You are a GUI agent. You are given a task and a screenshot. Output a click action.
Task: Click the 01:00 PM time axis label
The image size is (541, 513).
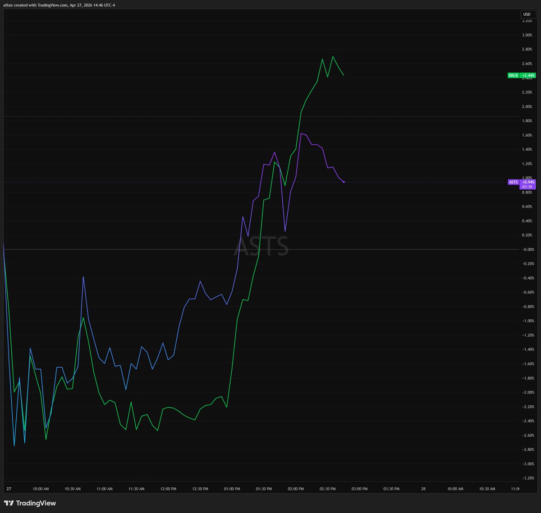click(x=232, y=489)
